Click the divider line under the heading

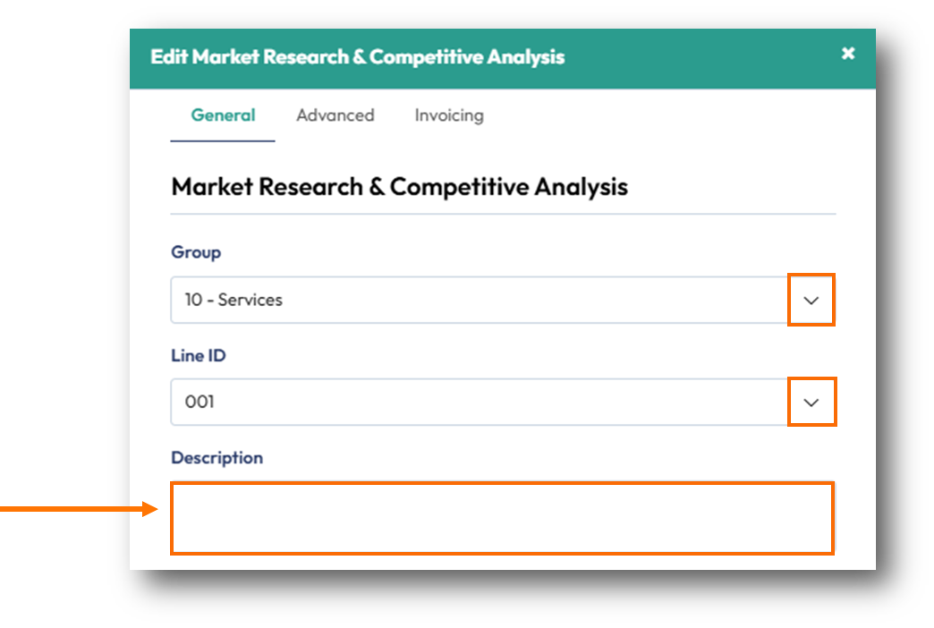click(x=503, y=214)
